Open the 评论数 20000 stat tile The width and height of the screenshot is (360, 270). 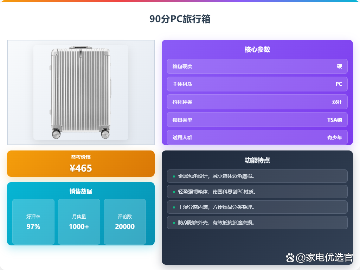click(x=125, y=222)
